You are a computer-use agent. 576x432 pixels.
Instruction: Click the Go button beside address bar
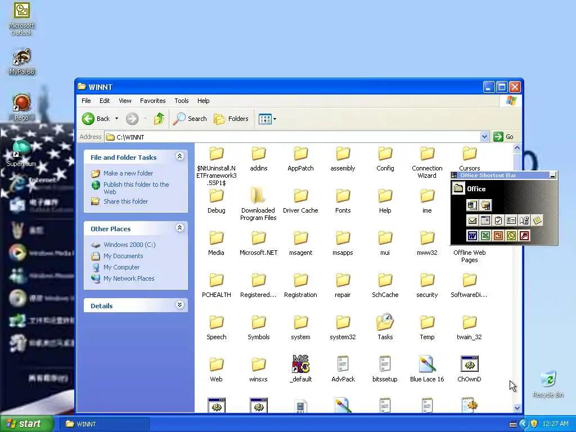(503, 137)
